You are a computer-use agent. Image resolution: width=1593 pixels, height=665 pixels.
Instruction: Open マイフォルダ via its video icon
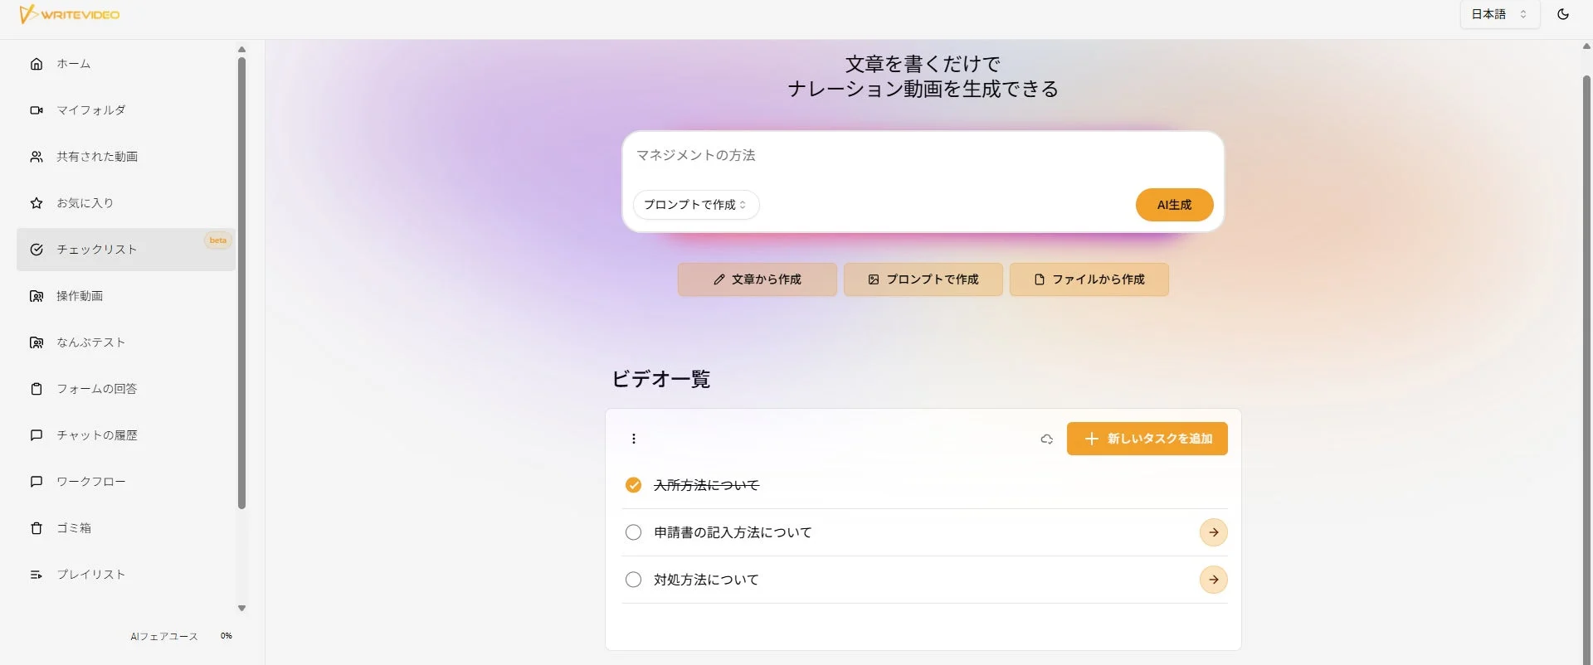(x=37, y=109)
